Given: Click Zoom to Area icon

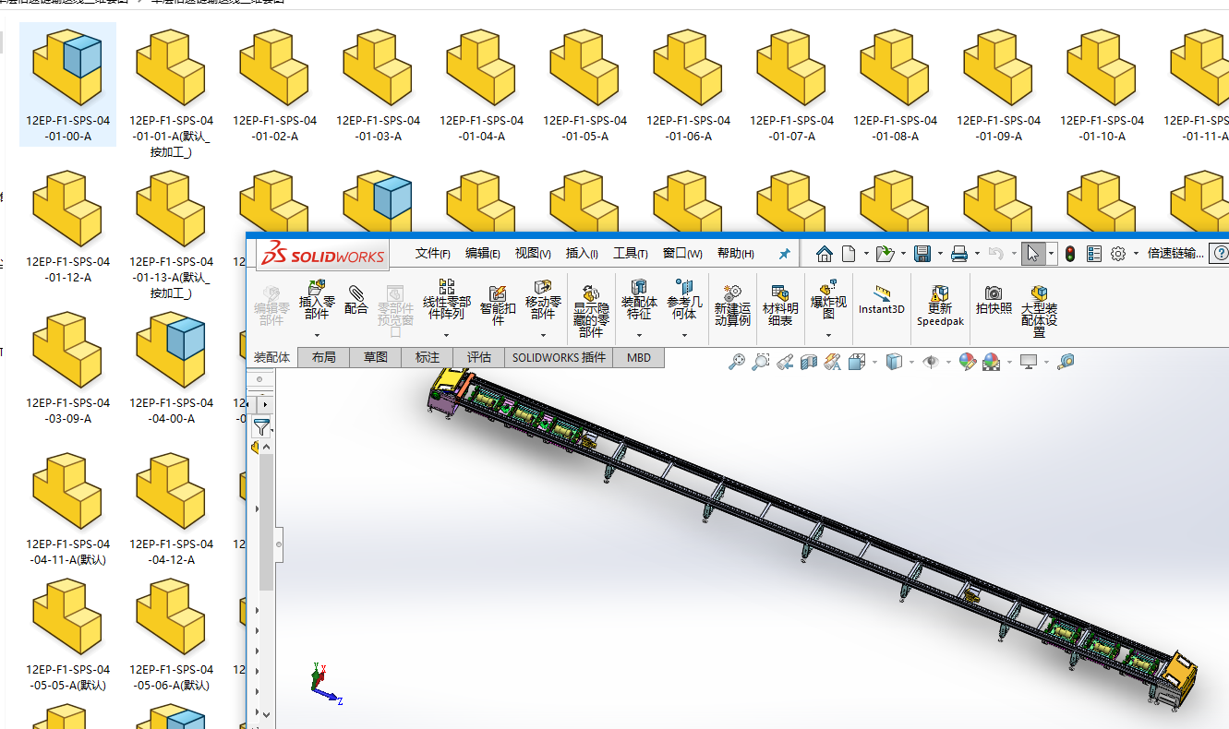Looking at the screenshot, I should 761,362.
